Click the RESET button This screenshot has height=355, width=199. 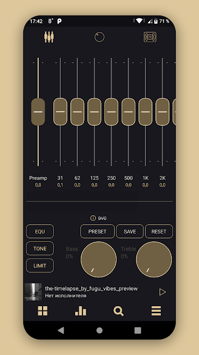point(159,231)
